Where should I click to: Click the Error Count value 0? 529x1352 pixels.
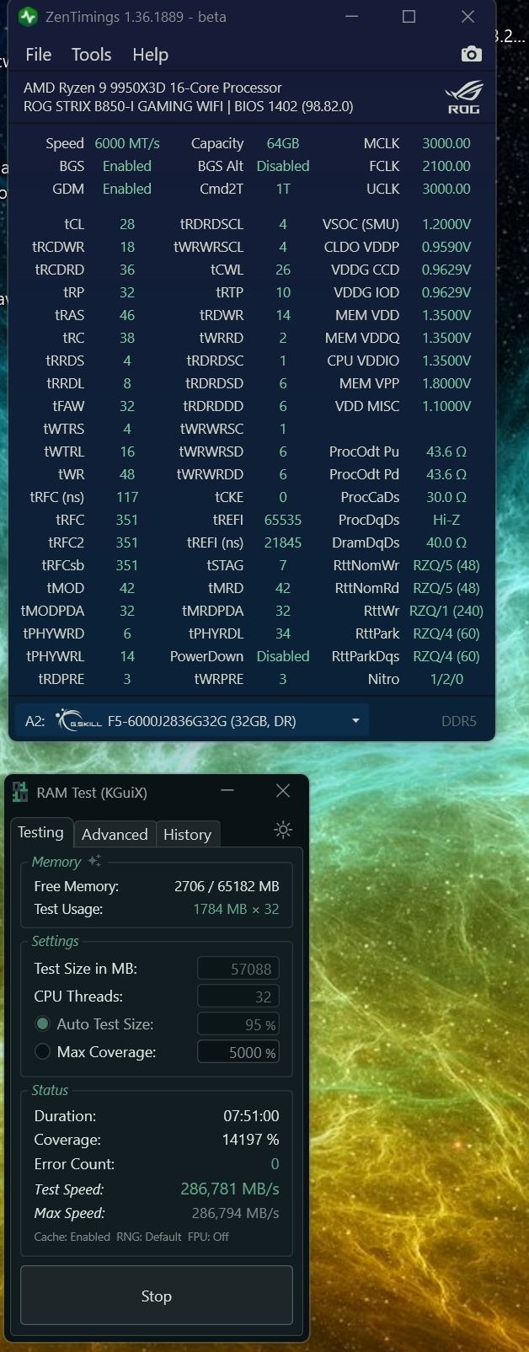click(275, 1164)
